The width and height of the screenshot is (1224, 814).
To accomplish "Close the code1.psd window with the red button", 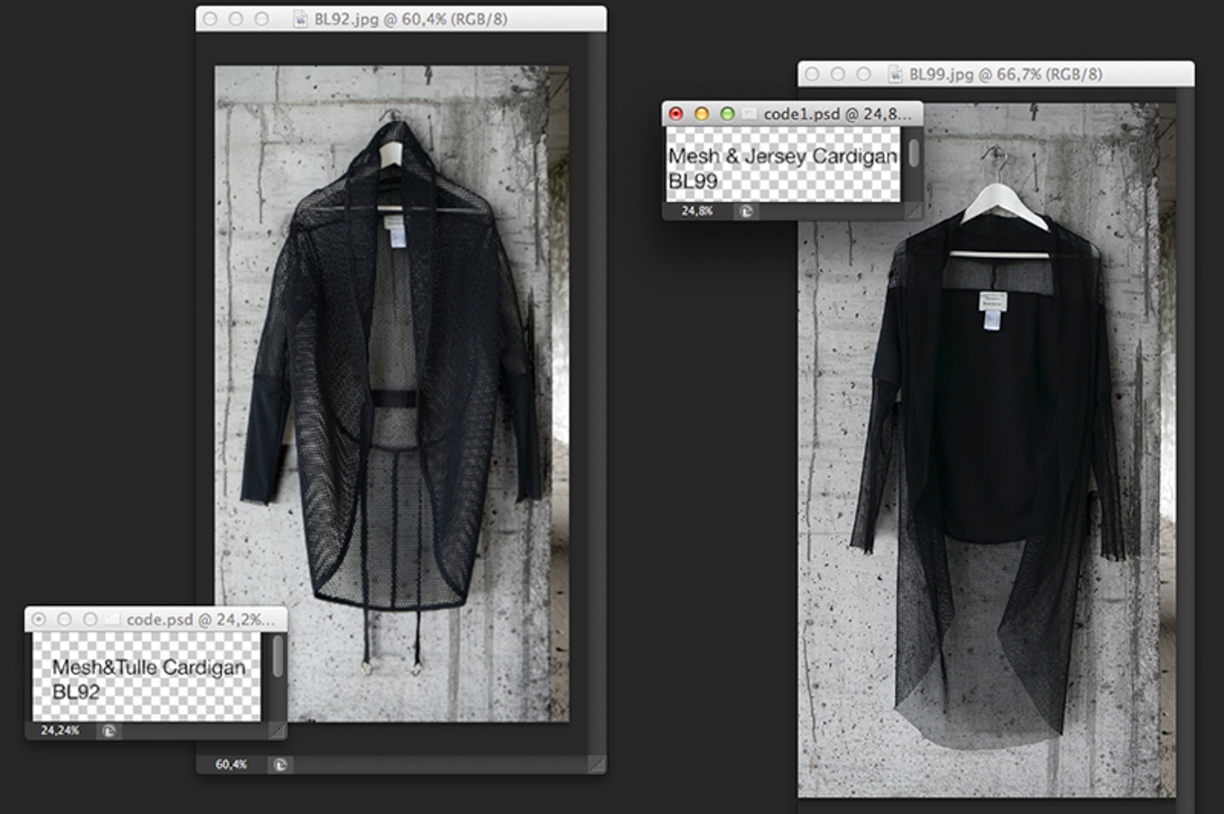I will tap(676, 114).
